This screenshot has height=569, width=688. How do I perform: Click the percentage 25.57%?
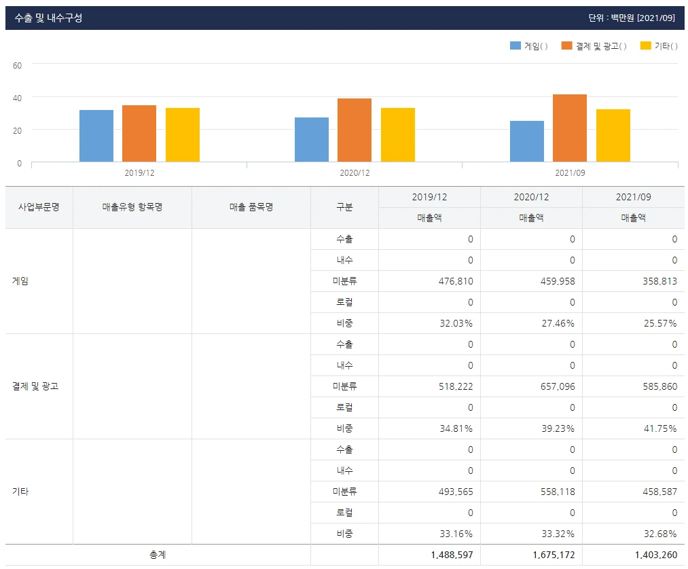(x=660, y=323)
